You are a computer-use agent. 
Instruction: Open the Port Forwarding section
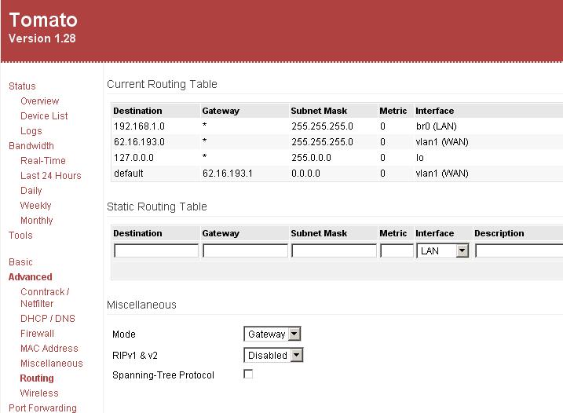[42, 408]
